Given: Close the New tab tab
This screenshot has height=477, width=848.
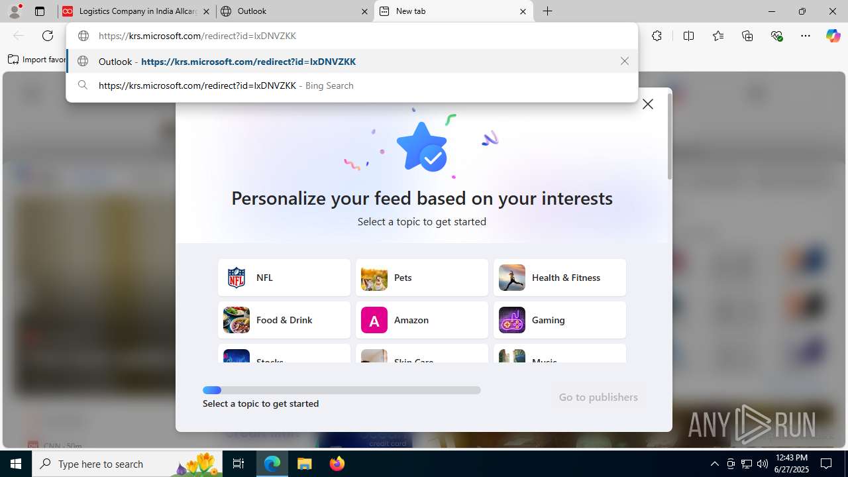Looking at the screenshot, I should pos(523,11).
